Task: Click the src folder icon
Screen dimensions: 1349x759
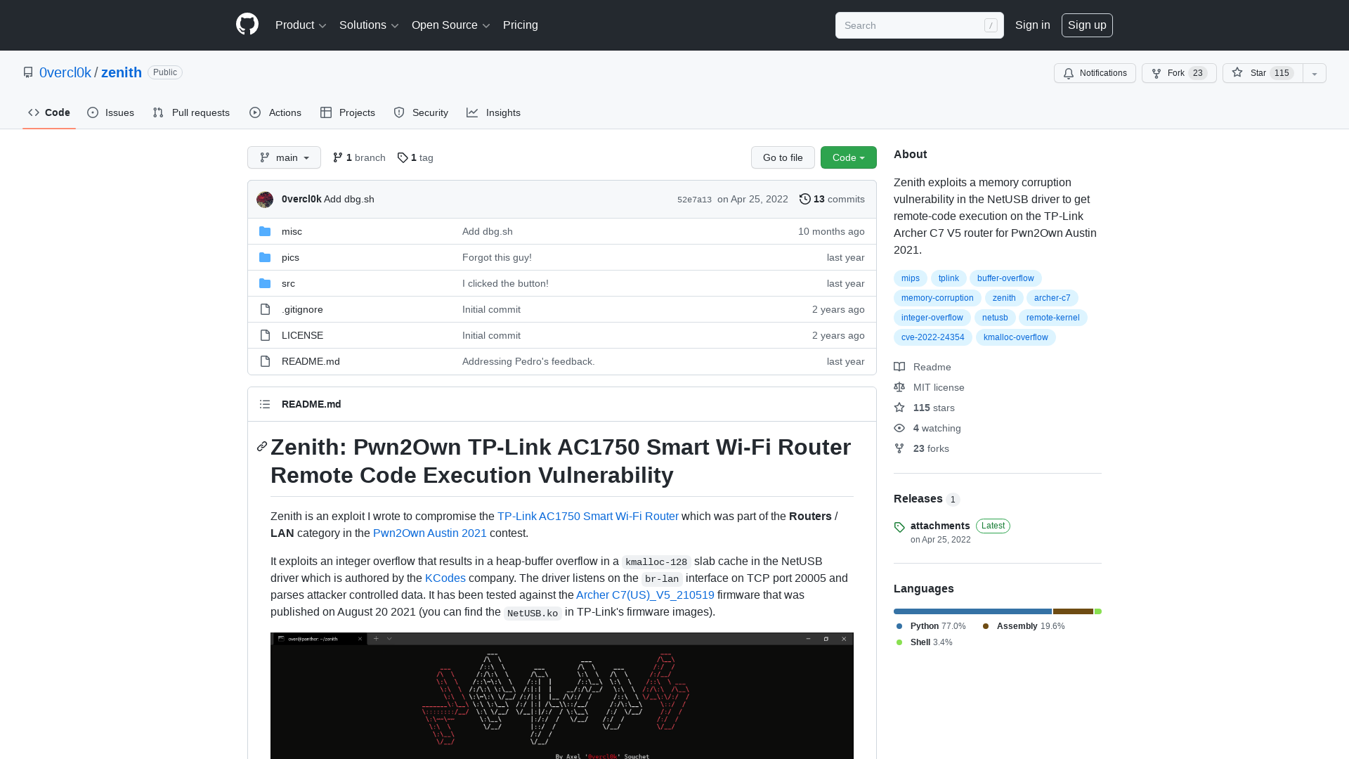Action: pyautogui.click(x=265, y=283)
